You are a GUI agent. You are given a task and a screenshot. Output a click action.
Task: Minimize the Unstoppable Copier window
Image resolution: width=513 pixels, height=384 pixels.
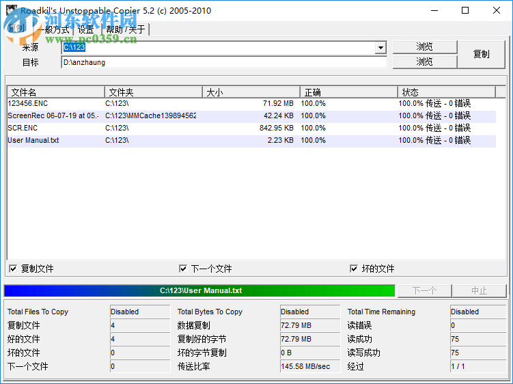point(434,10)
